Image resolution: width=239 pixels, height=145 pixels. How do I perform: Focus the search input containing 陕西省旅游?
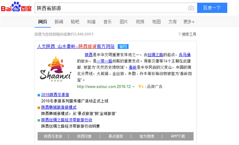tap(116, 8)
